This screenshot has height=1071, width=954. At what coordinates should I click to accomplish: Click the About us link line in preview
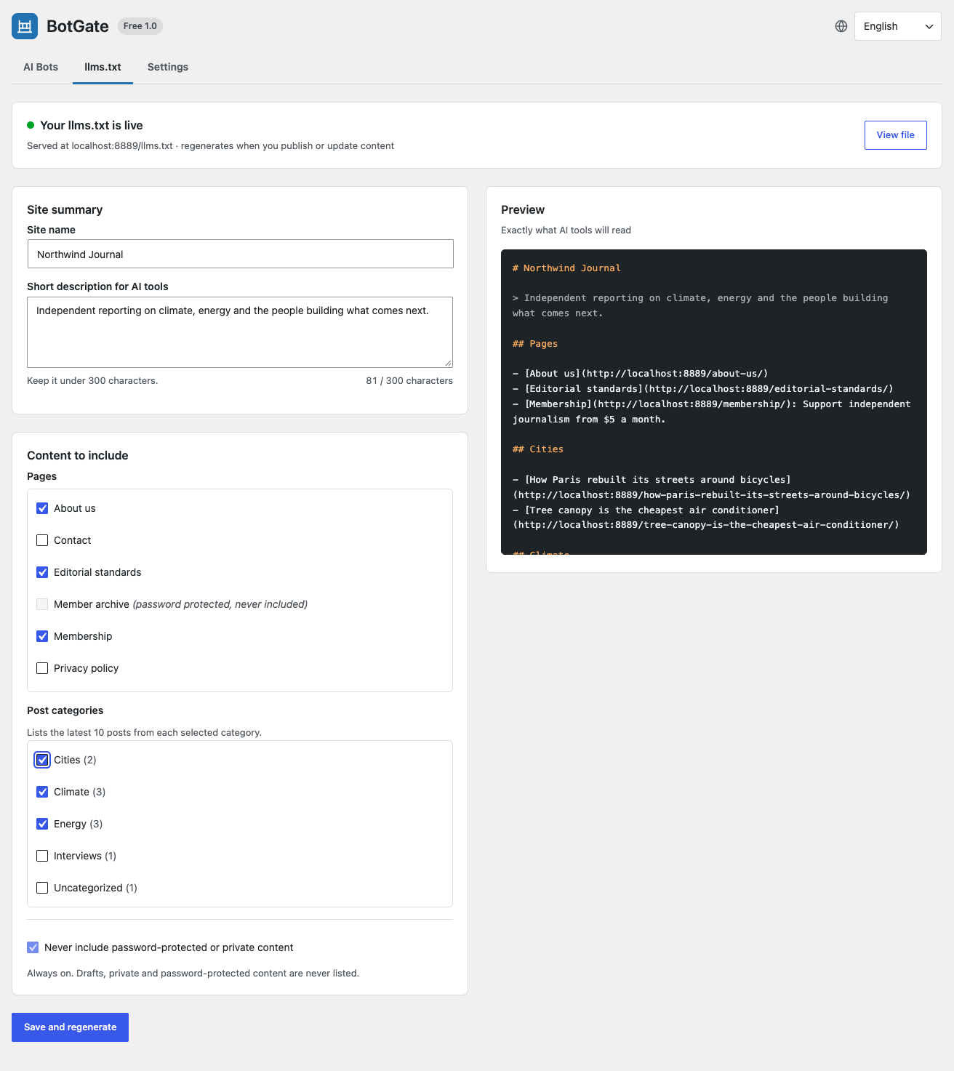[x=640, y=374]
